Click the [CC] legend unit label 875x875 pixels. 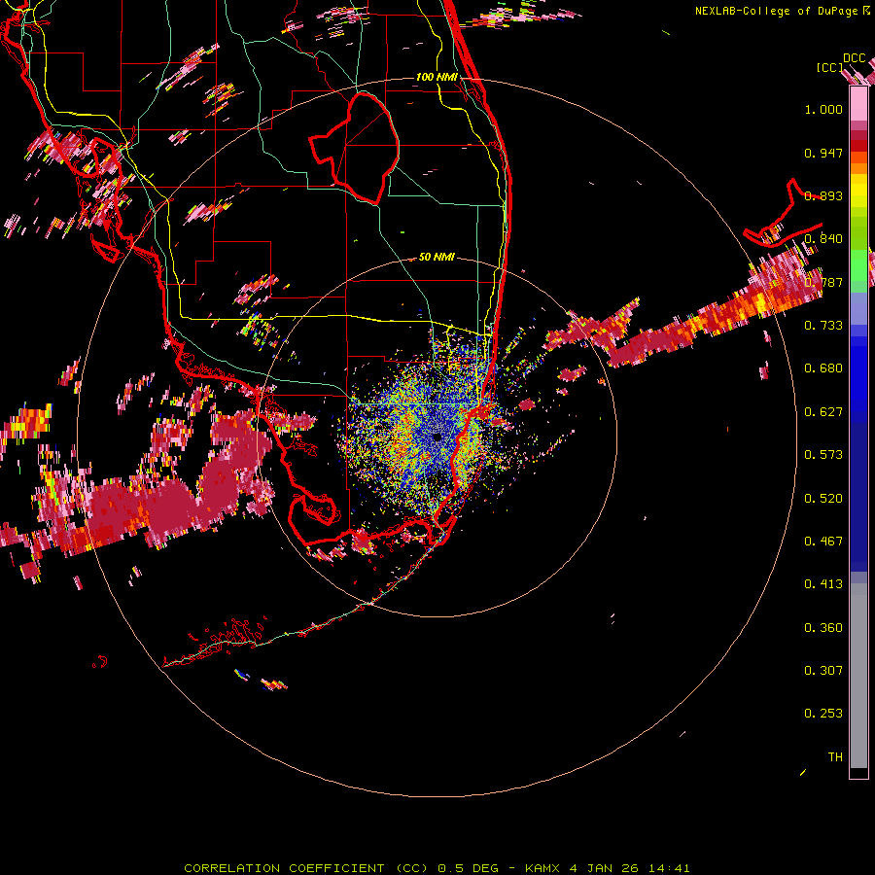(829, 67)
